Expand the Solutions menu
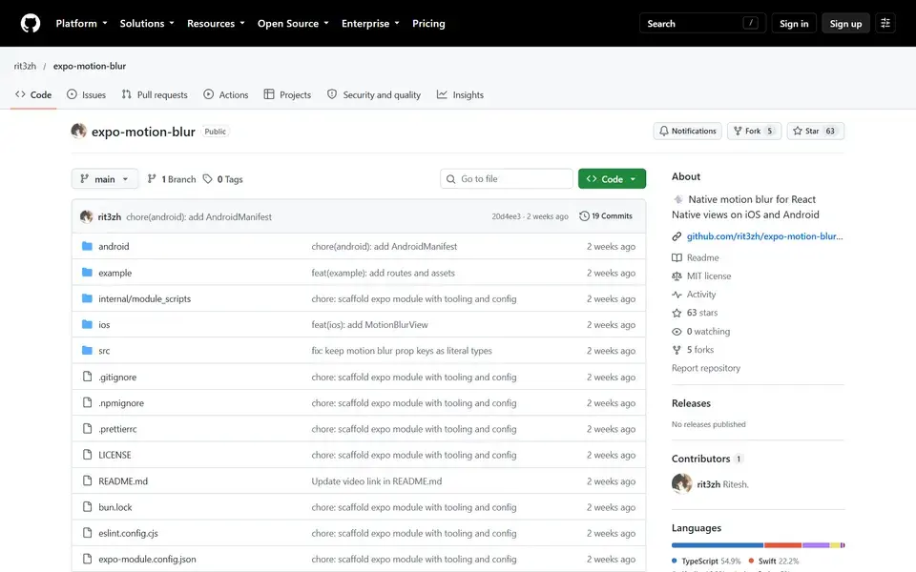This screenshot has height=572, width=916. 147,23
